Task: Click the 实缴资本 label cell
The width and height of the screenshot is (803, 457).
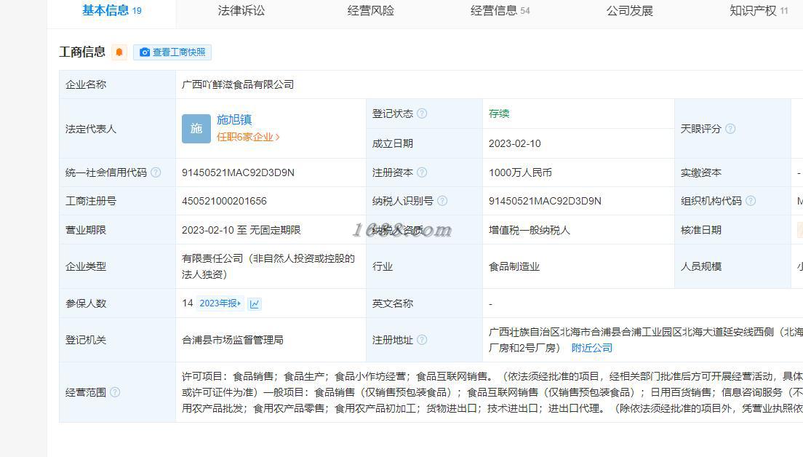Action: [x=733, y=172]
